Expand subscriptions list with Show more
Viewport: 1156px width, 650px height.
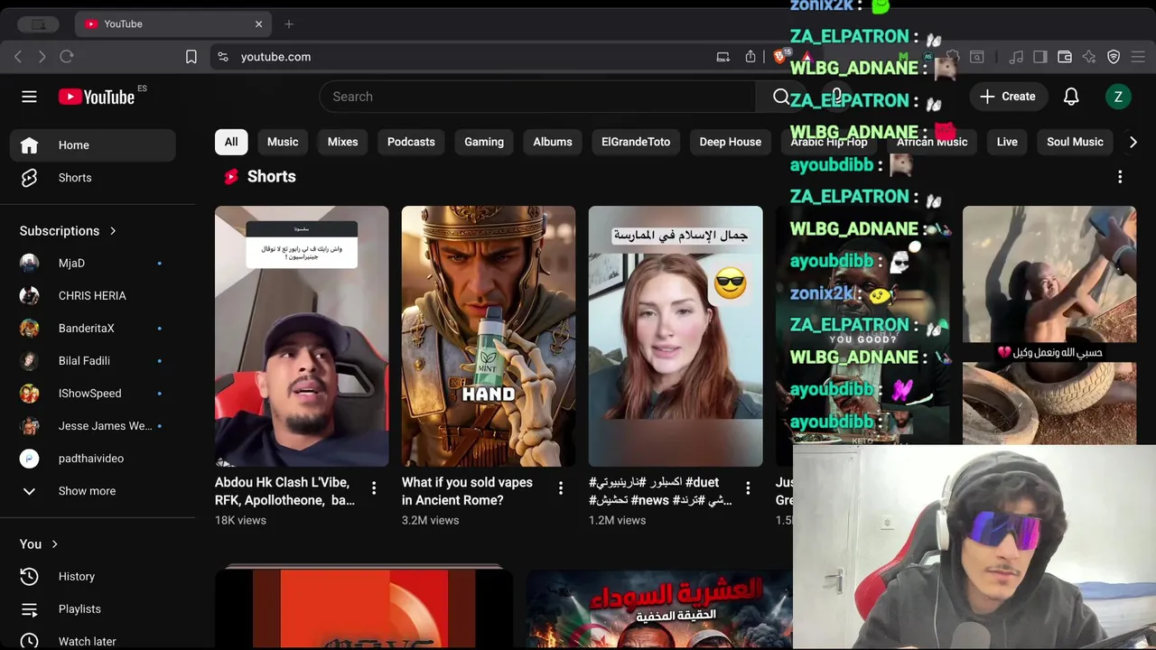tap(87, 491)
